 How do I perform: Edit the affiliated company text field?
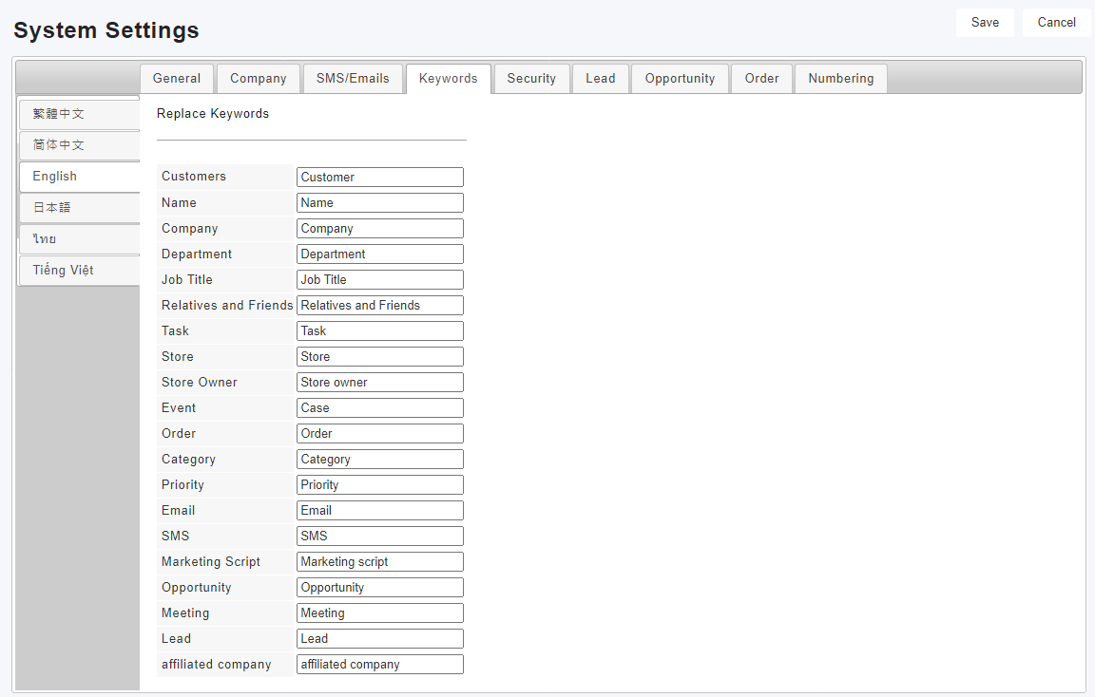(x=379, y=665)
